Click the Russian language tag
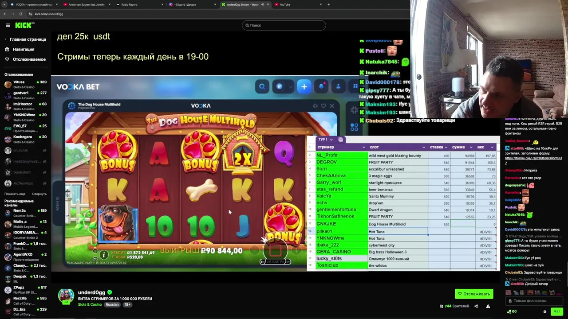Screen dimensions: 568x319 coord(112,304)
